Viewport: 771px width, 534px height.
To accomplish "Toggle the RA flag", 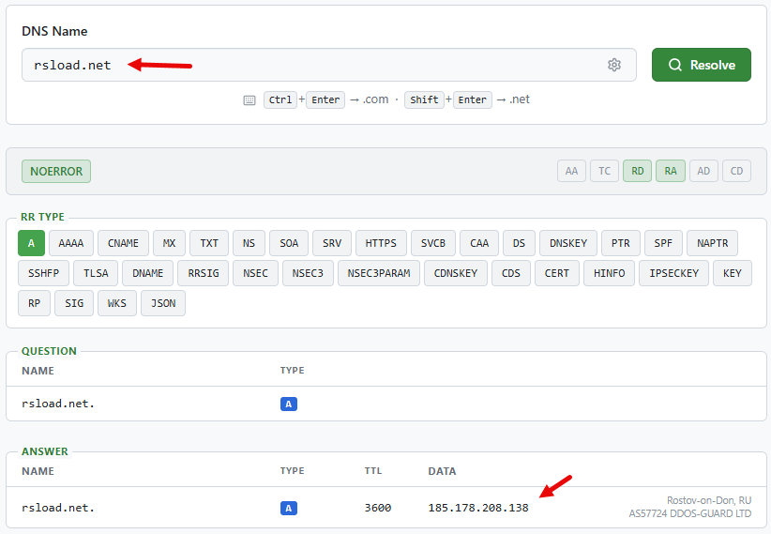I will [671, 171].
